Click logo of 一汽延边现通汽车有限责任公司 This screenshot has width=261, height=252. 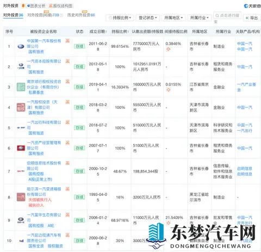tap(21, 241)
